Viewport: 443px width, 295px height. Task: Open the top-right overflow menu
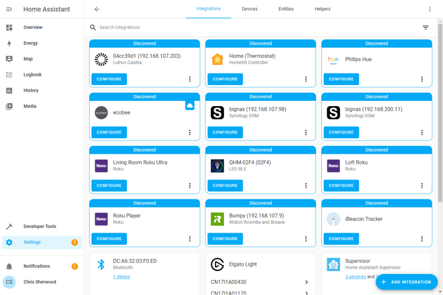(430, 9)
